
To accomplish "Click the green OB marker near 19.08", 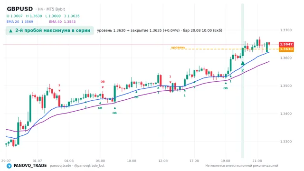I will coord(225,88).
